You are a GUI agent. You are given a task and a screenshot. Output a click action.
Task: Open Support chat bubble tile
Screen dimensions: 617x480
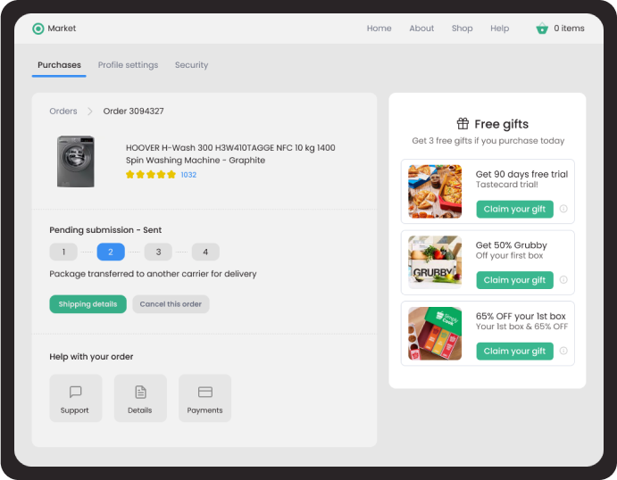[76, 398]
